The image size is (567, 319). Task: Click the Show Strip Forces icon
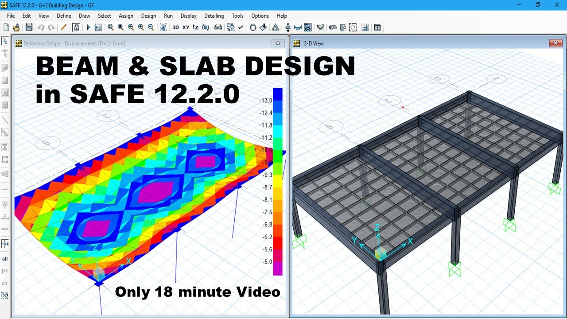(x=320, y=27)
